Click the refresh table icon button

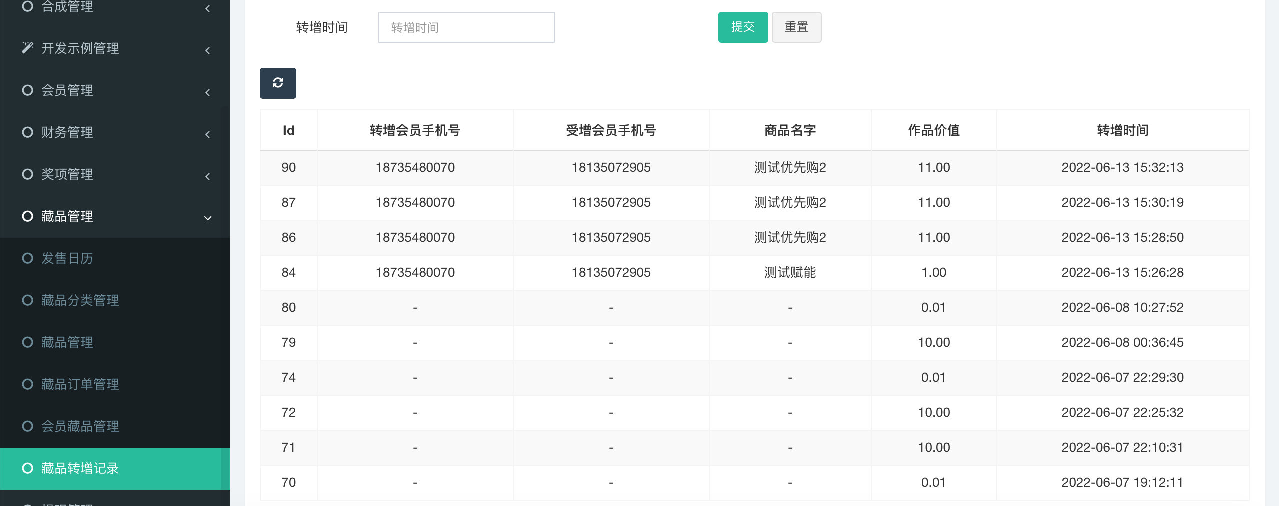[278, 83]
